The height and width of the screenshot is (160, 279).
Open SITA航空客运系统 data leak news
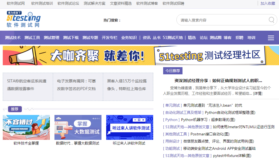(x=27, y=85)
